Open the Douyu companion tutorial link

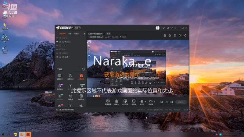(x=66, y=110)
